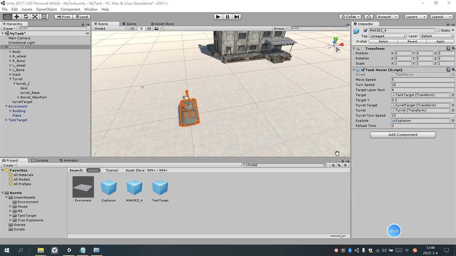
Task: Open object picker for Turret field
Action: [x=453, y=110]
